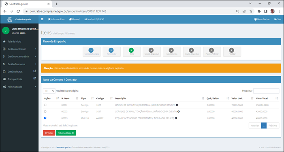Check the box for item 00002
The width and height of the screenshot is (284, 152).
45,111
